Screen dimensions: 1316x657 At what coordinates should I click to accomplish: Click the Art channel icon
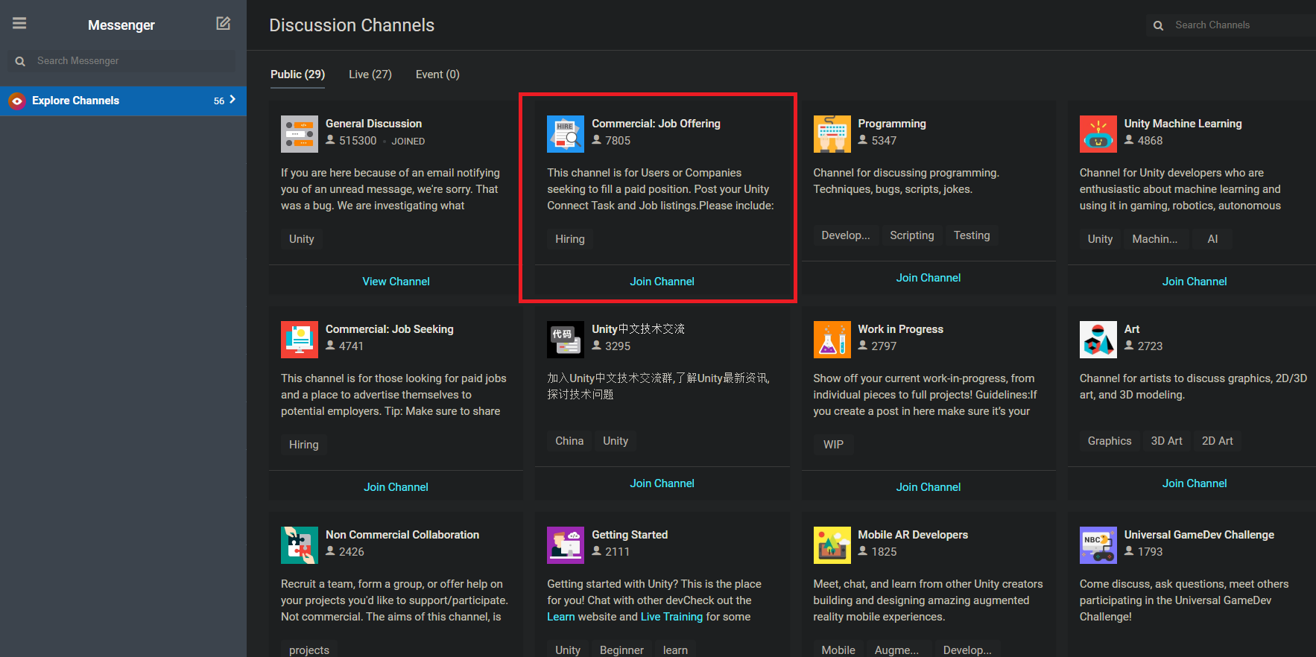pyautogui.click(x=1098, y=340)
